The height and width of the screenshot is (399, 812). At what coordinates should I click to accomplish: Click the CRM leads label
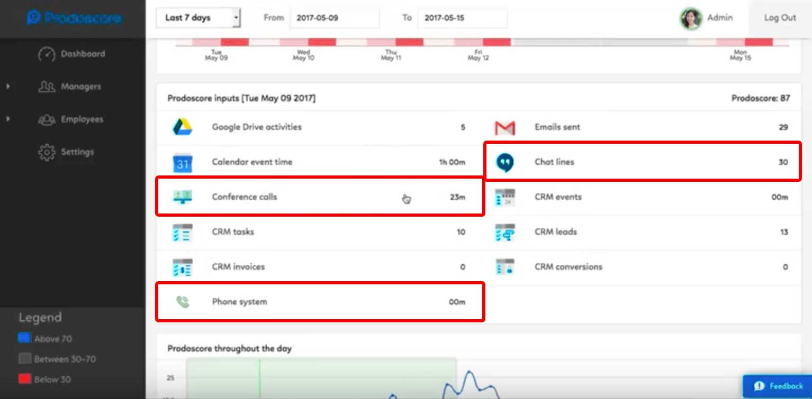coord(556,232)
